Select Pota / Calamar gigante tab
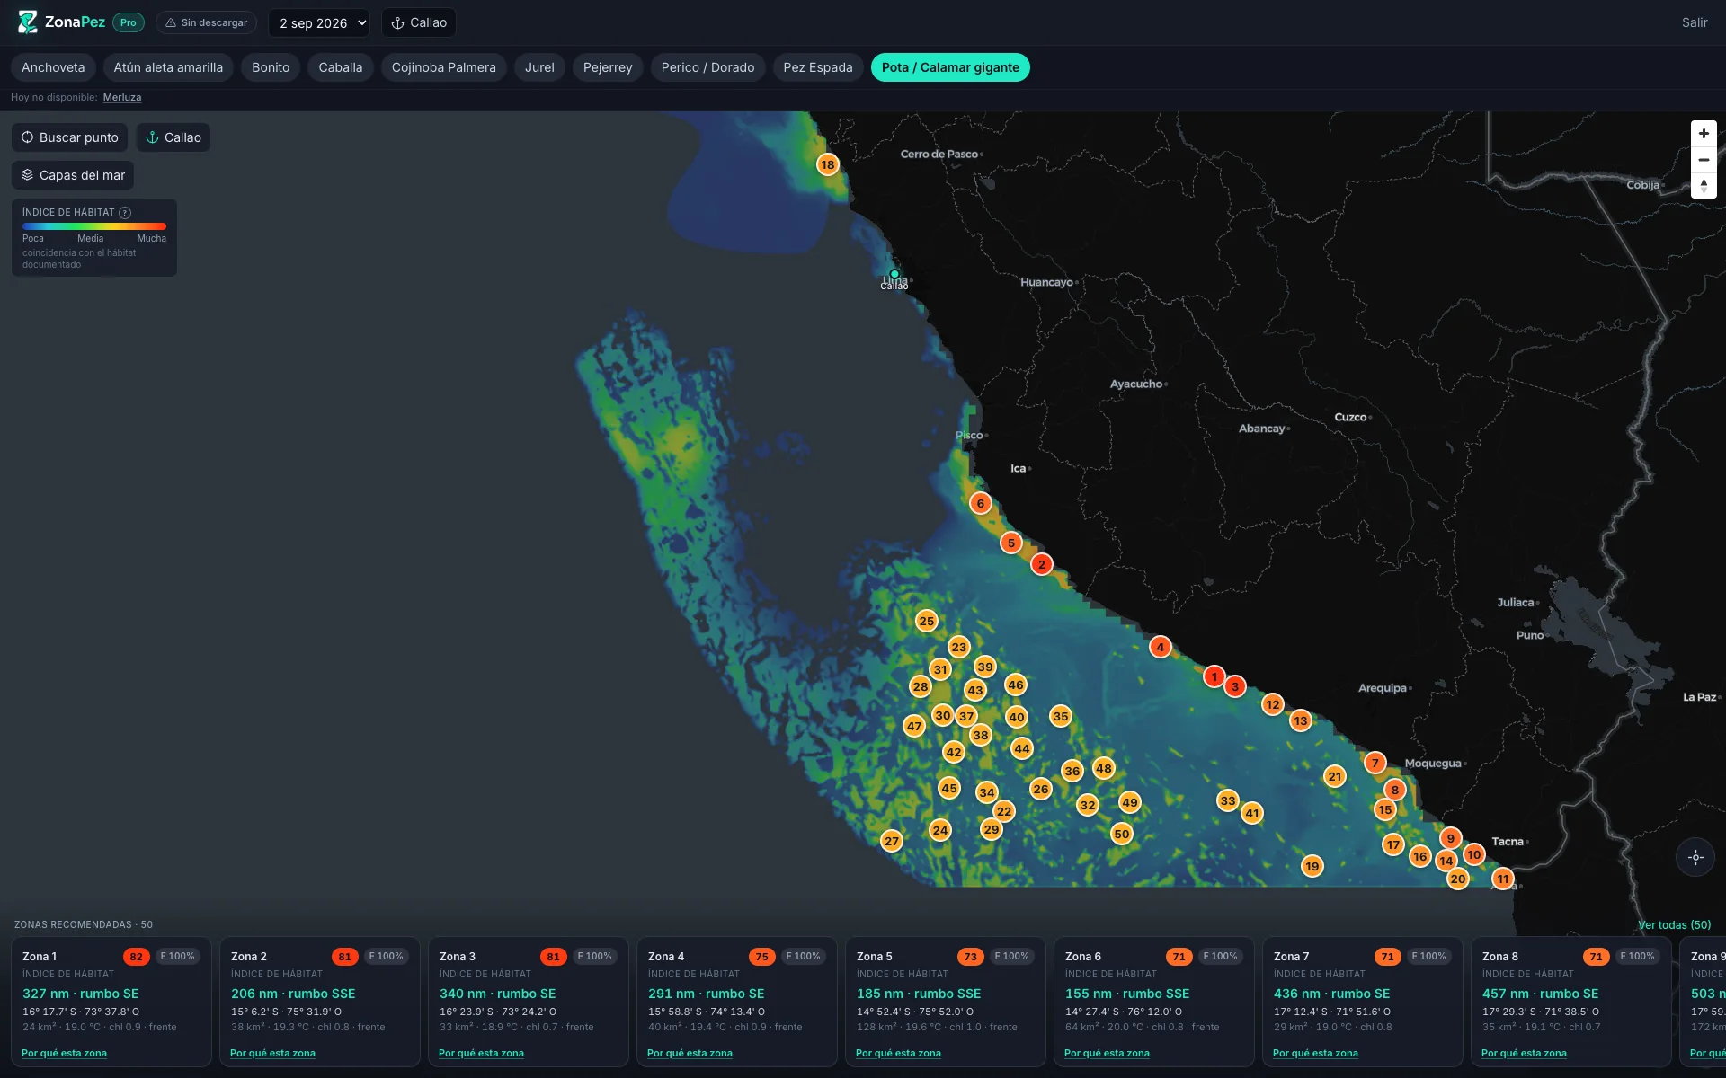 950,67
